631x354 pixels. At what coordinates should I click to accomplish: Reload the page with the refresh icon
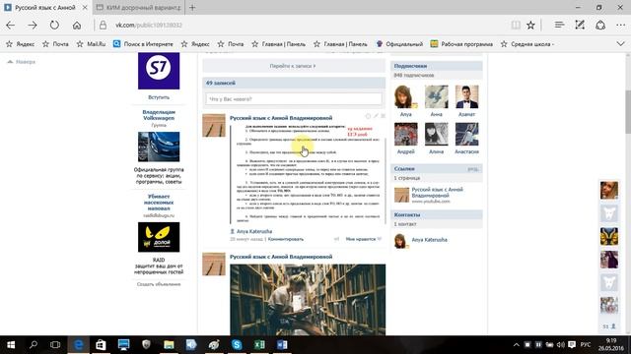pos(54,26)
